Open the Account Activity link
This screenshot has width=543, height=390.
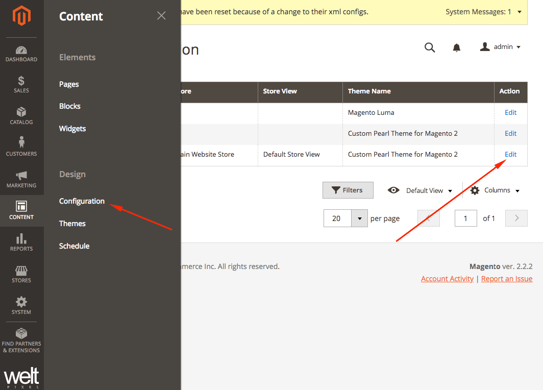[447, 278]
